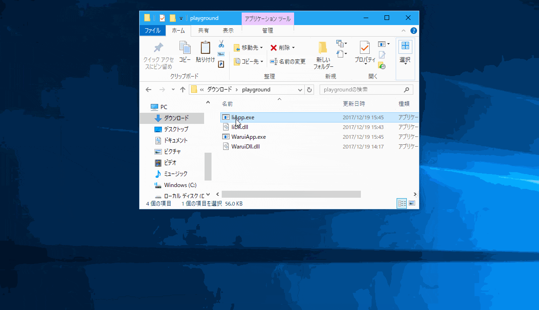Open the Easy access dropdown in New group
Viewport: 539px width, 310px height.
coord(342,54)
